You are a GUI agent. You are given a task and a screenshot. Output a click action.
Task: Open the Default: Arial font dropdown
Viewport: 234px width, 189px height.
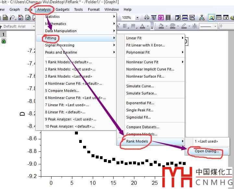click(33, 26)
